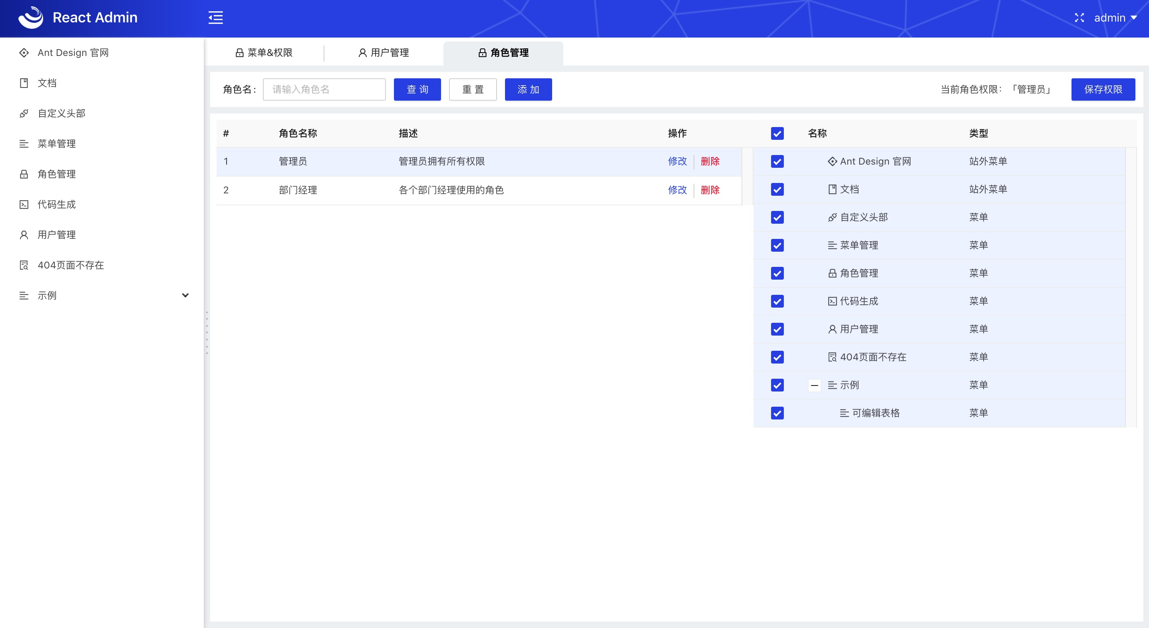Screen dimensions: 1149x628
Task: Collapse the 示例 row in permissions tree
Action: (x=814, y=386)
